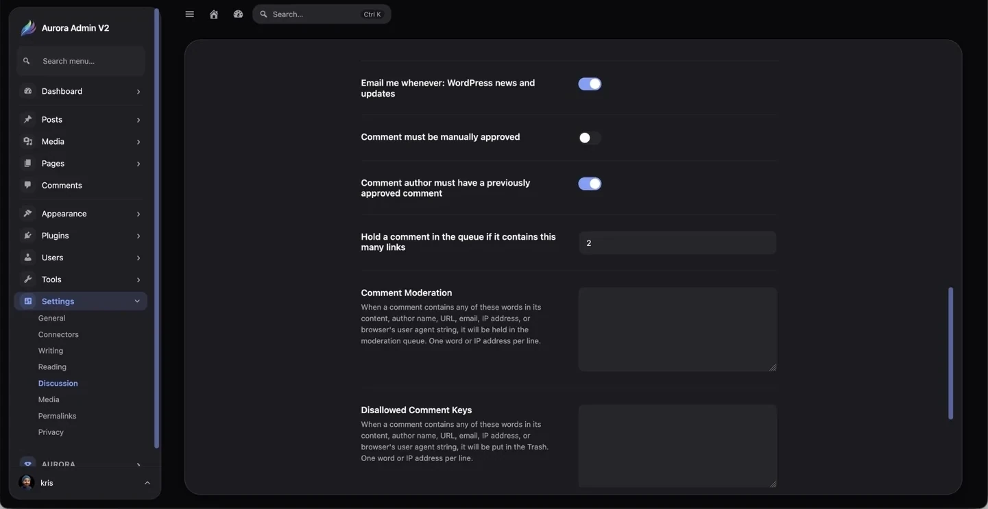Viewport: 988px width, 509px height.
Task: Click Ctrl K shortcut badge
Action: point(372,14)
